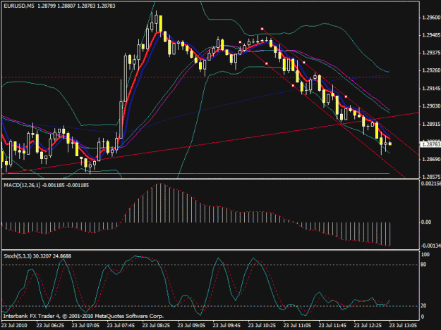
Task: Click the 23 Jul 08:25 time label
Action: point(156,325)
